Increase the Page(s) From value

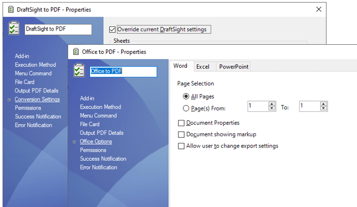272,104
